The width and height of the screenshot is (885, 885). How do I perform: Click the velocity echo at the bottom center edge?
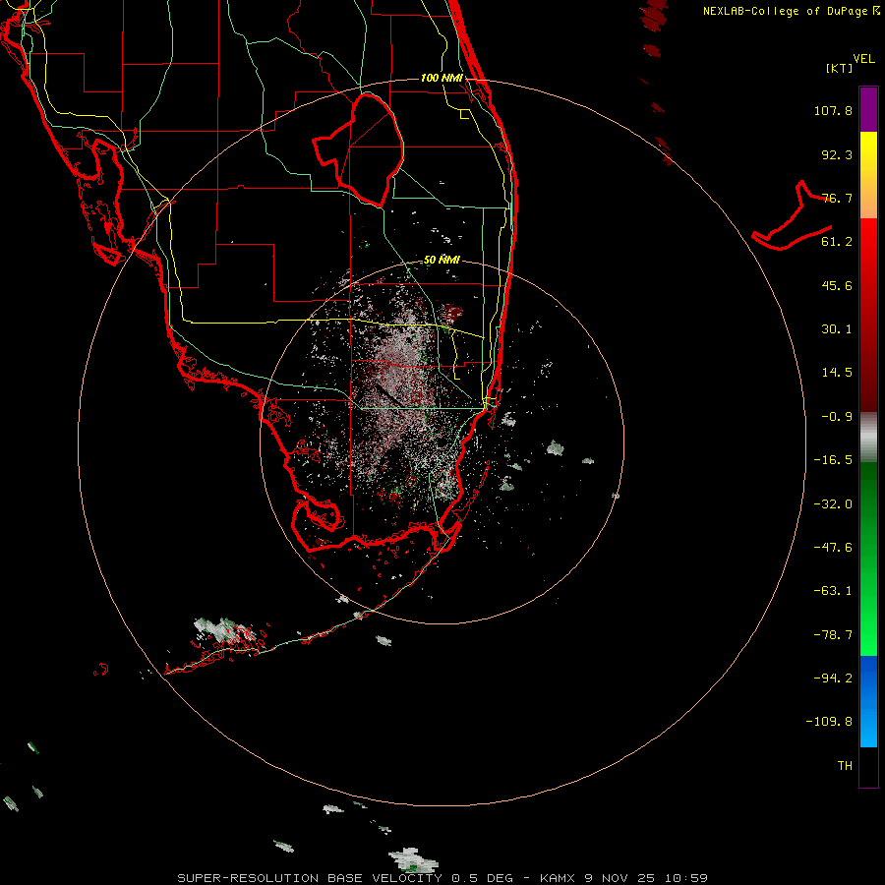pos(414,860)
